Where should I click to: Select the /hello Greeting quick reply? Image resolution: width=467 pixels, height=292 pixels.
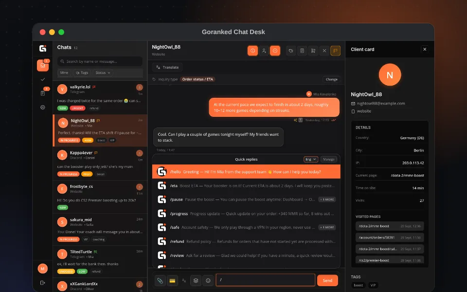coord(246,172)
